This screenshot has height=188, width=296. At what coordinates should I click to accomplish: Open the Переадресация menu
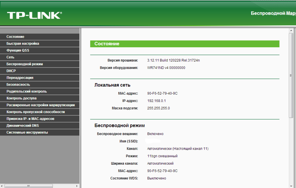click(x=20, y=78)
